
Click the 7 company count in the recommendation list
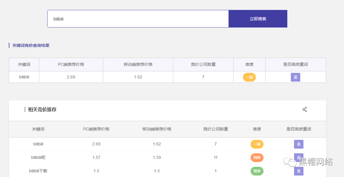click(215, 144)
